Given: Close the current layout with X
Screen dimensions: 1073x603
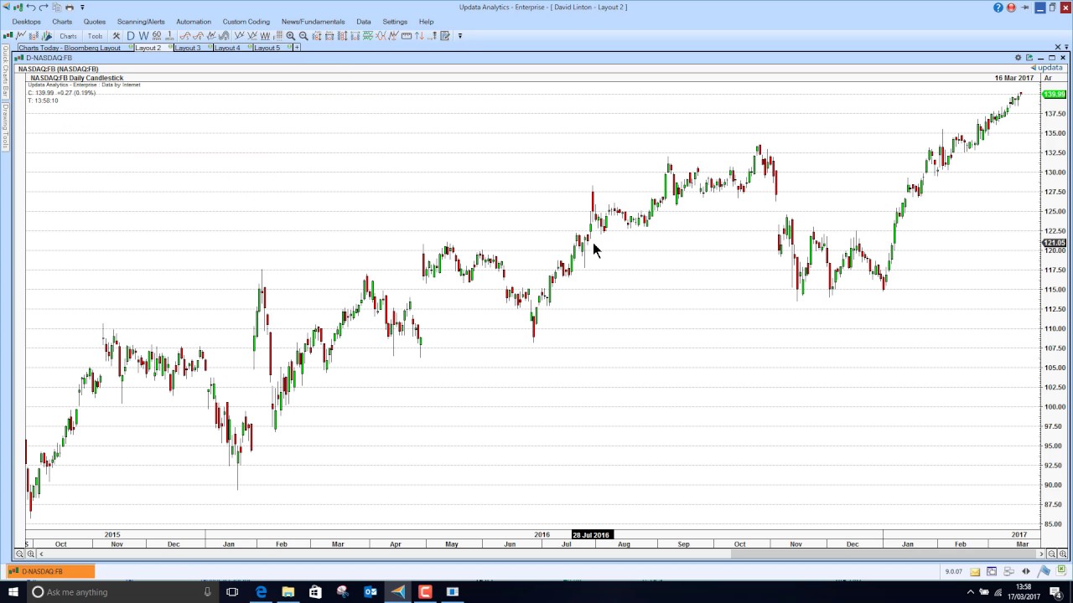Looking at the screenshot, I should point(1058,47).
